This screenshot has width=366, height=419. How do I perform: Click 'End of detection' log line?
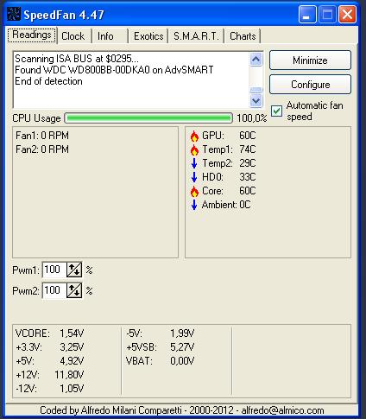[48, 81]
